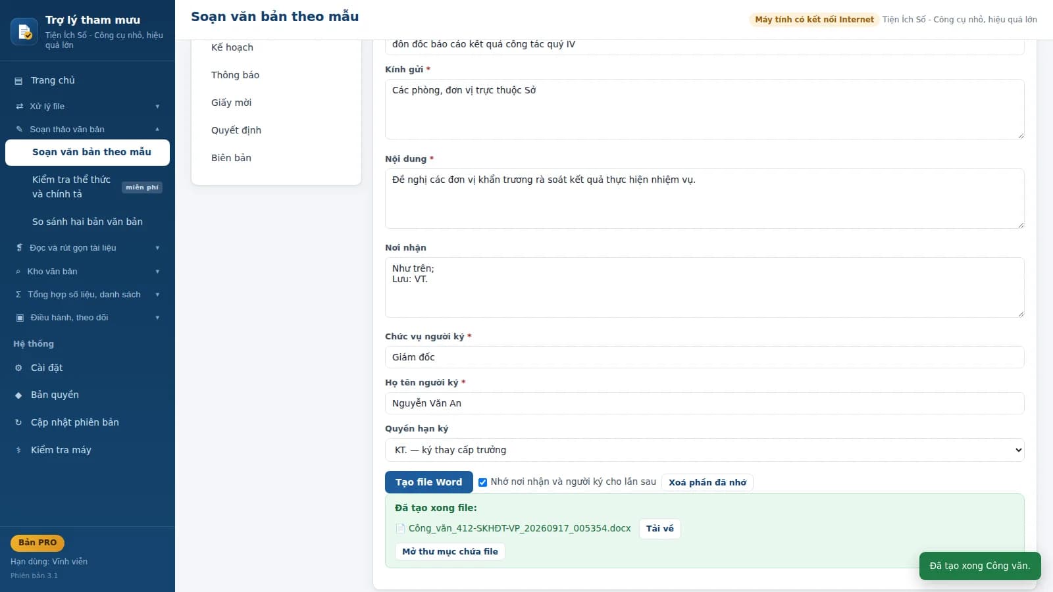Collapse the Soạn thảo văn bản arrow
The image size is (1053, 592).
click(x=157, y=130)
